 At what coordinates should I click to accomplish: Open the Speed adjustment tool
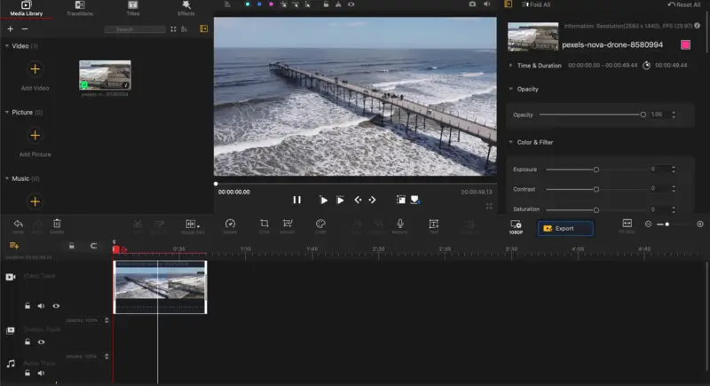click(x=230, y=225)
